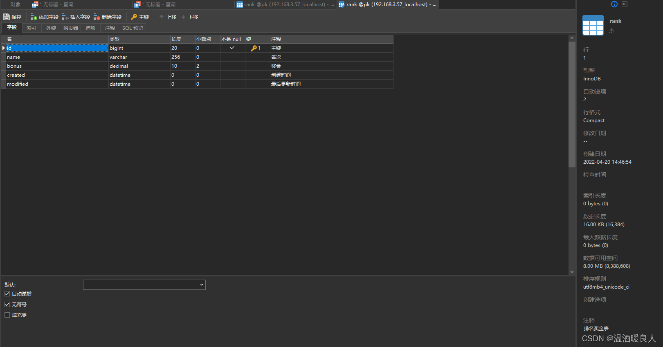The height and width of the screenshot is (347, 663).
Task: Click the Insert Field (插入字段) icon
Action: pos(65,17)
